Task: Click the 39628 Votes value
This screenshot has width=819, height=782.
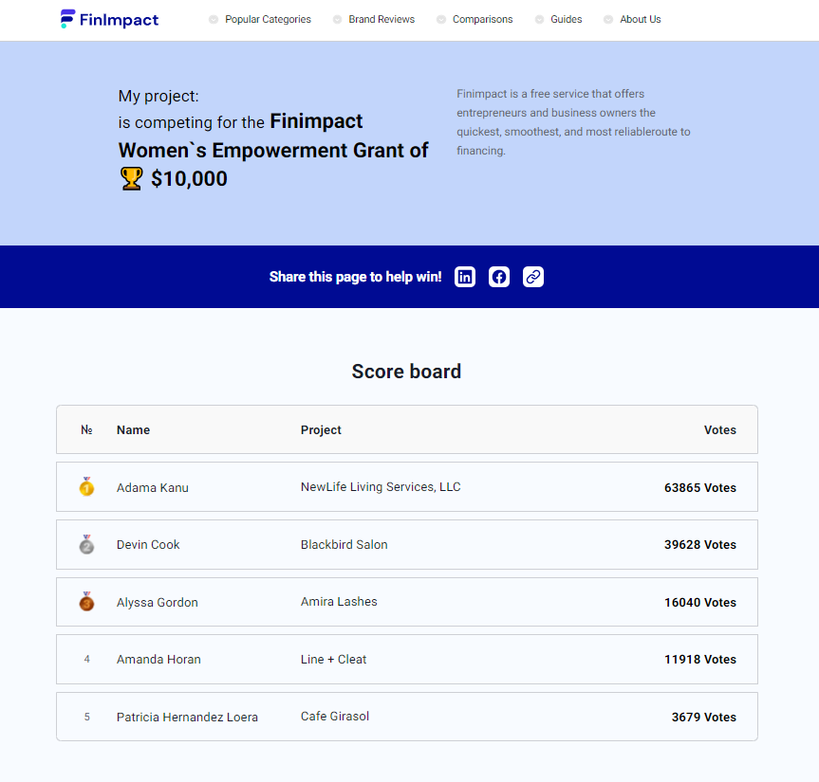Action: [700, 545]
